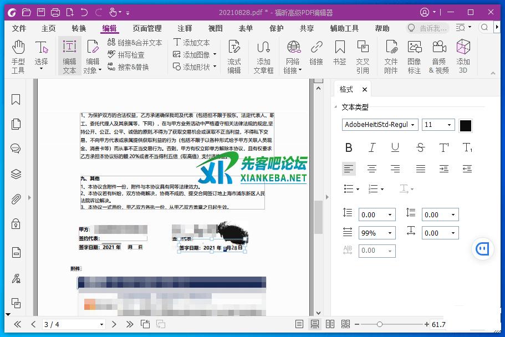
Task: Switch to the 页面管理 ribbon tab
Action: [147, 28]
